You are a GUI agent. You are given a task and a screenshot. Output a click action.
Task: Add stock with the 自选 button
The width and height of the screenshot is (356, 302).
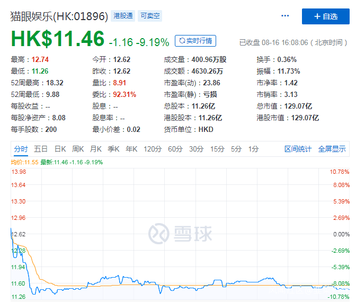click(326, 16)
